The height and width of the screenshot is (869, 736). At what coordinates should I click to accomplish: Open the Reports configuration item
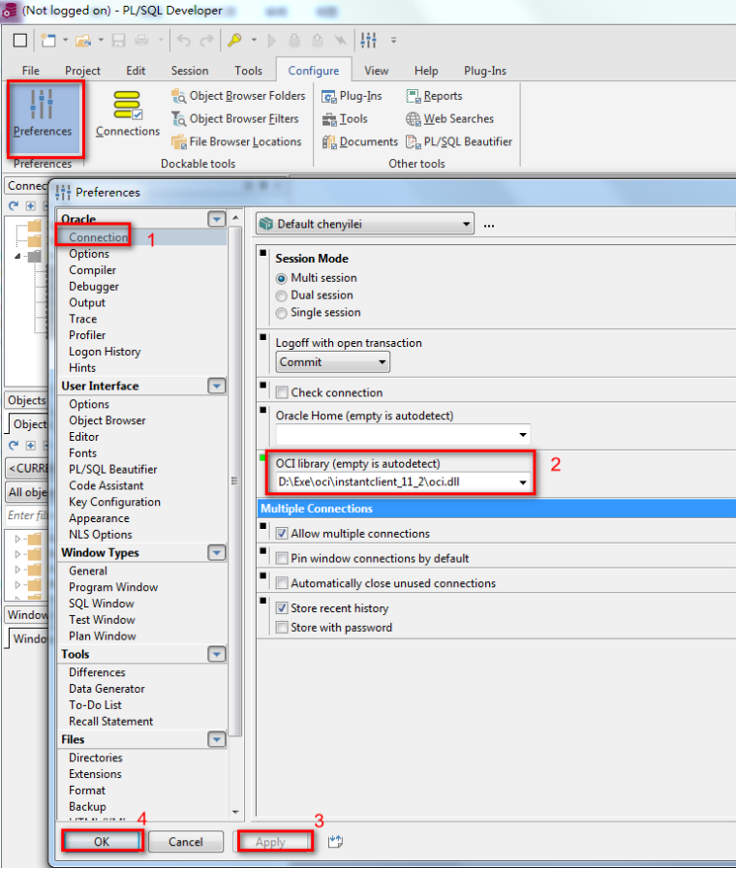(434, 96)
